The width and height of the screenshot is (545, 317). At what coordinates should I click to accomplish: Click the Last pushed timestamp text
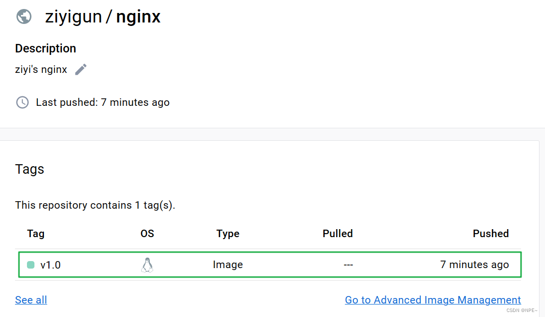pyautogui.click(x=102, y=102)
